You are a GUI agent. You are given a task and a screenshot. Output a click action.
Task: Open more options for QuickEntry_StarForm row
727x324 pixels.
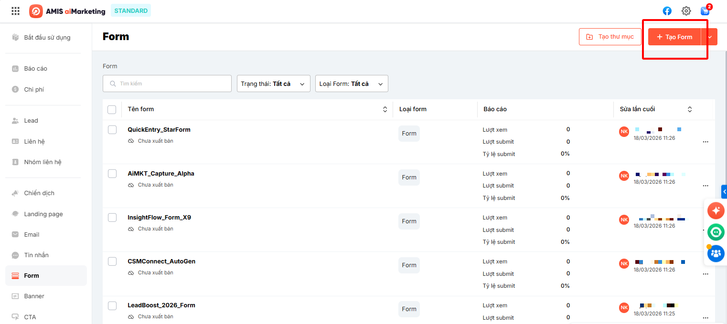pyautogui.click(x=706, y=142)
